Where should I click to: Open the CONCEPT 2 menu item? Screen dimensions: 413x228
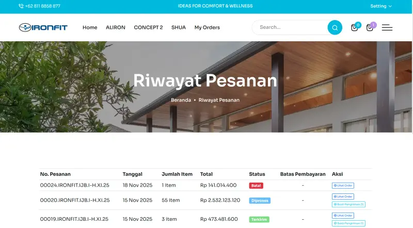pyautogui.click(x=148, y=27)
